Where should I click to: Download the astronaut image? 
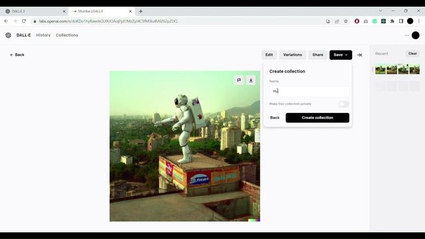(251, 80)
